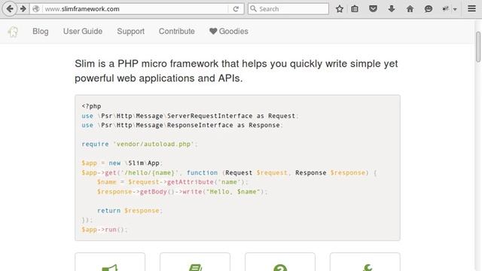
Task: Click the megaphone card icon
Action: coord(110,267)
